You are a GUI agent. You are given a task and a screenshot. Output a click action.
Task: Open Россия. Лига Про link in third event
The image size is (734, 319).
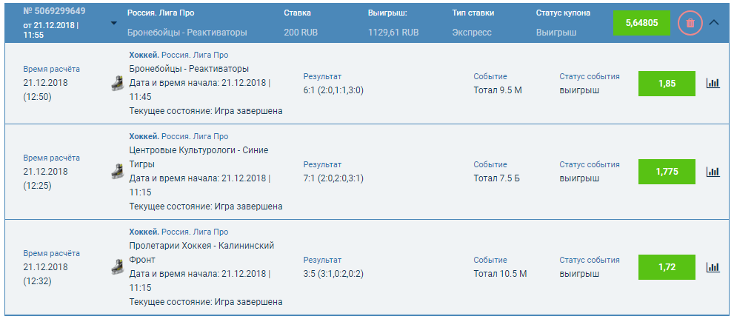195,232
